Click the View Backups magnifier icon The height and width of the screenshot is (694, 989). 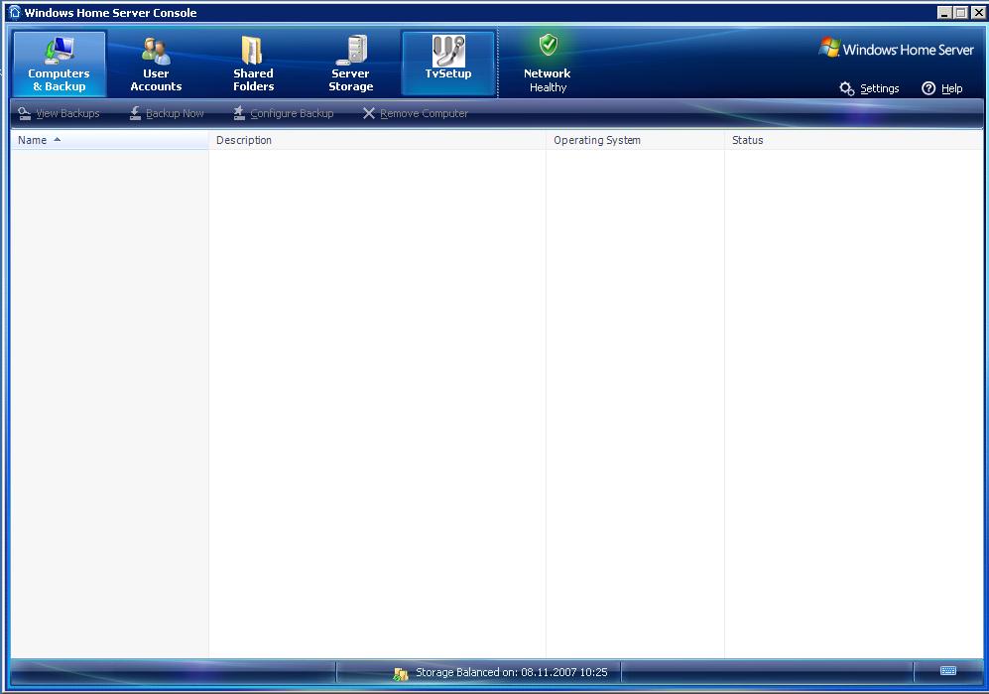click(x=24, y=113)
